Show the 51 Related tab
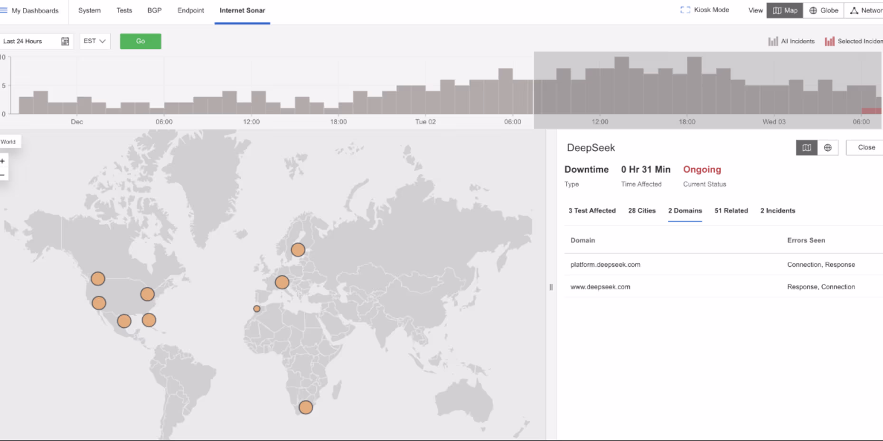This screenshot has height=441, width=883. pyautogui.click(x=731, y=211)
